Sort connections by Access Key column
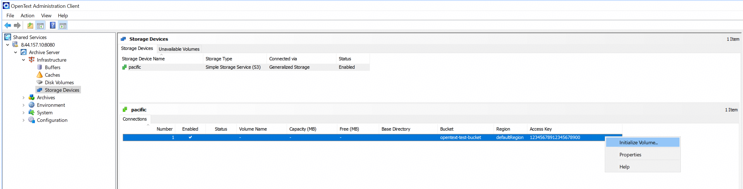This screenshot has width=743, height=189. (x=575, y=129)
